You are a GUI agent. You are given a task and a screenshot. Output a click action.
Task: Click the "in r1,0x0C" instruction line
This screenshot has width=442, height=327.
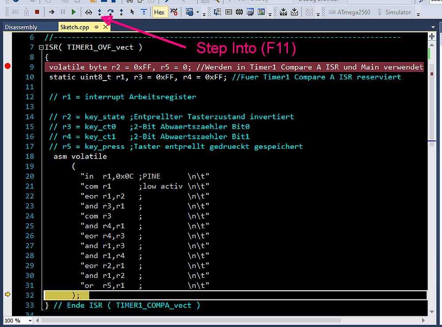145,176
